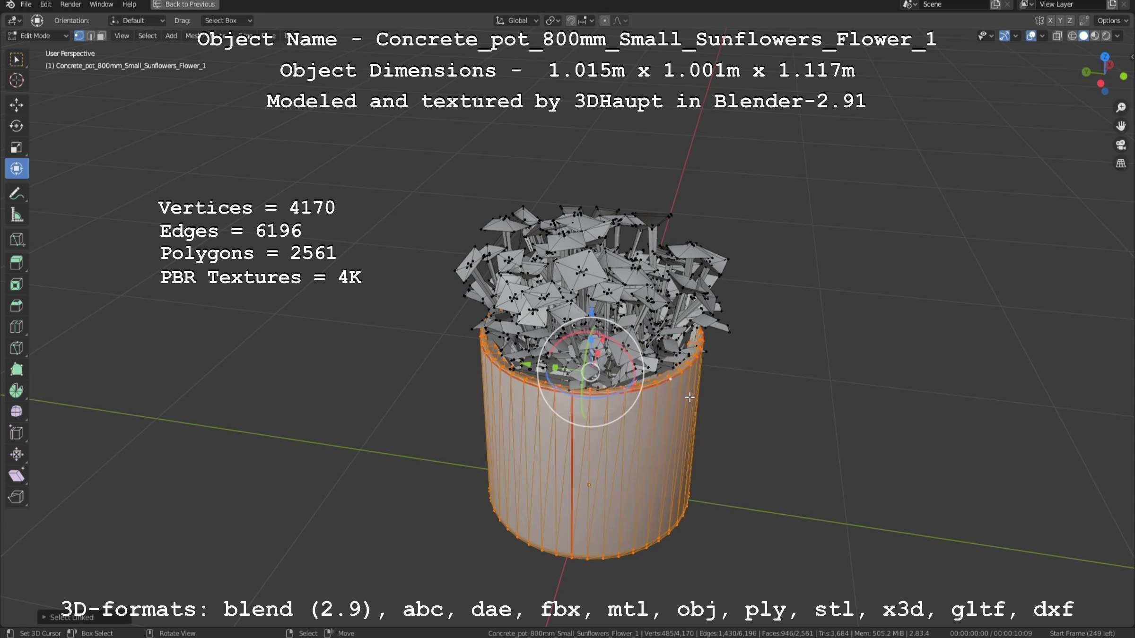Toggle snapping magnet
Viewport: 1135px width, 638px height.
point(571,21)
